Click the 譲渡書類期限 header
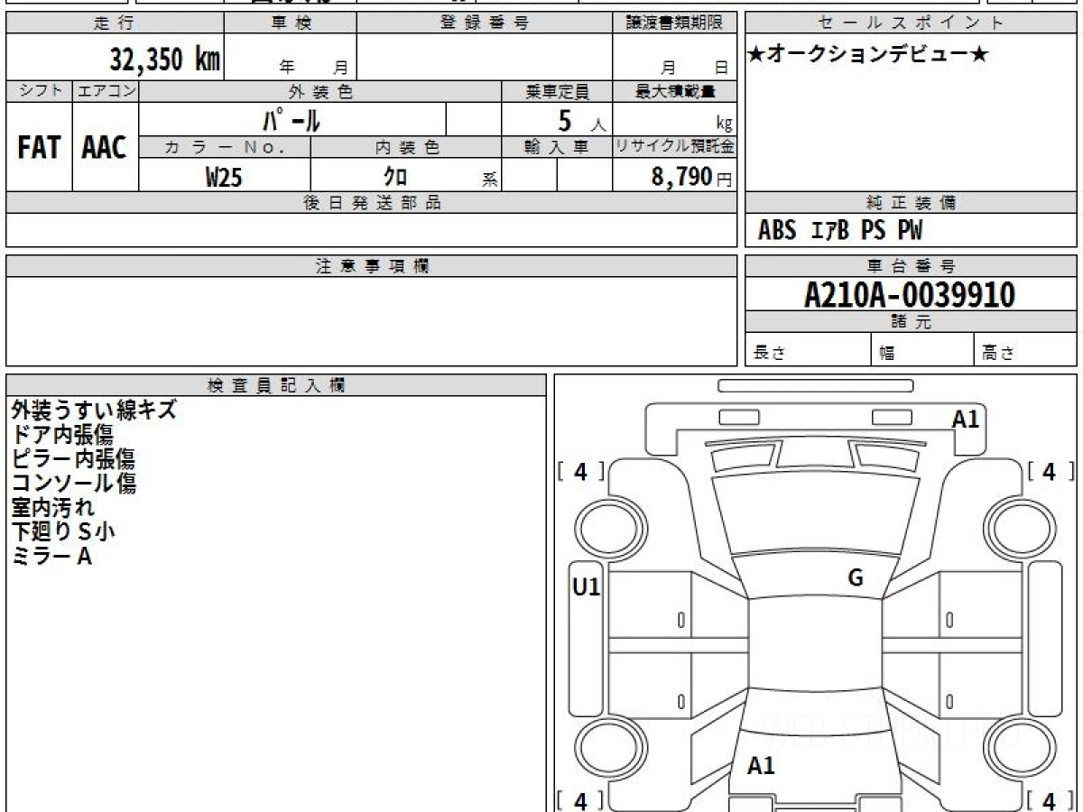This screenshot has height=812, width=1083. click(675, 23)
